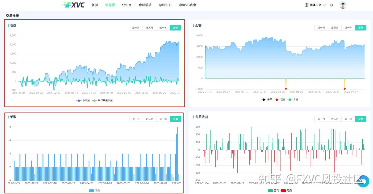Screen dimensions: 373x194
Task: Click the globe language icon
Action: (307, 5)
